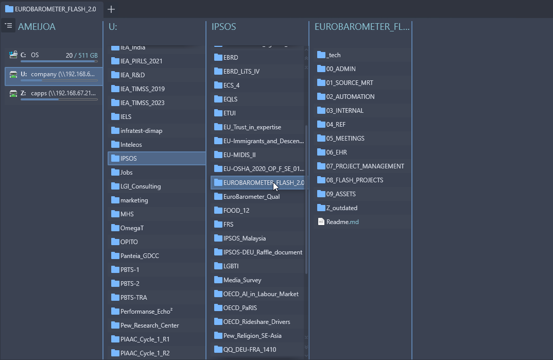The image size is (553, 360).
Task: Open the LGI_Consulting folder
Action: coord(157,186)
